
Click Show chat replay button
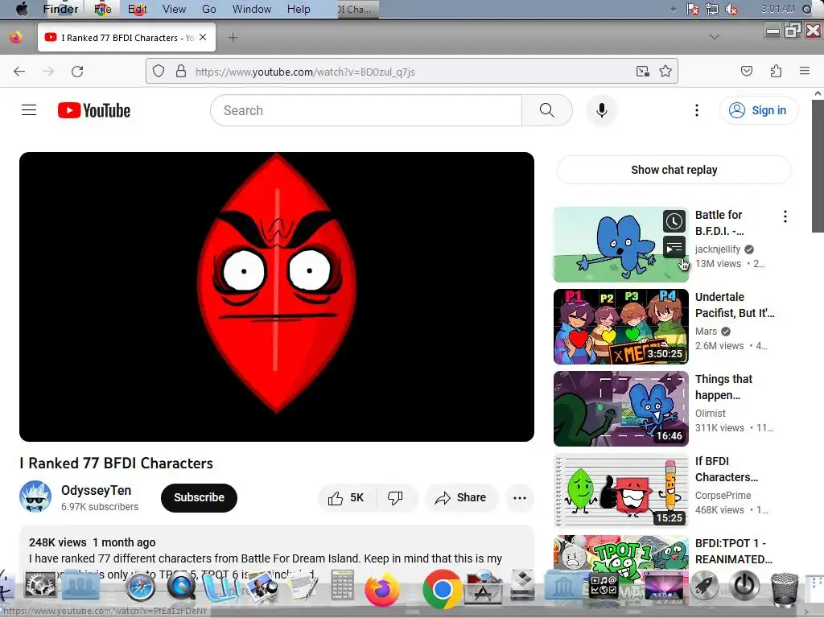point(674,170)
